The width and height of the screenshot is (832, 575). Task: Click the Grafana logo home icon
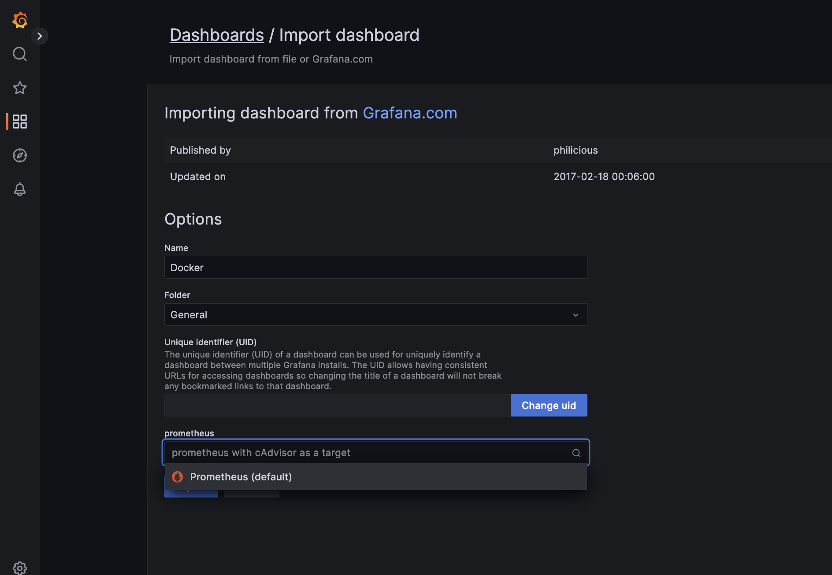pyautogui.click(x=20, y=20)
